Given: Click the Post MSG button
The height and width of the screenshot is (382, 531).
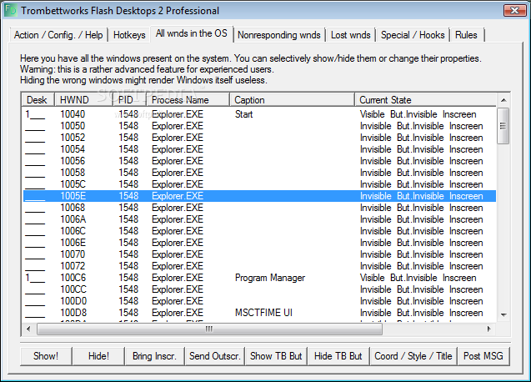Looking at the screenshot, I should (x=483, y=356).
